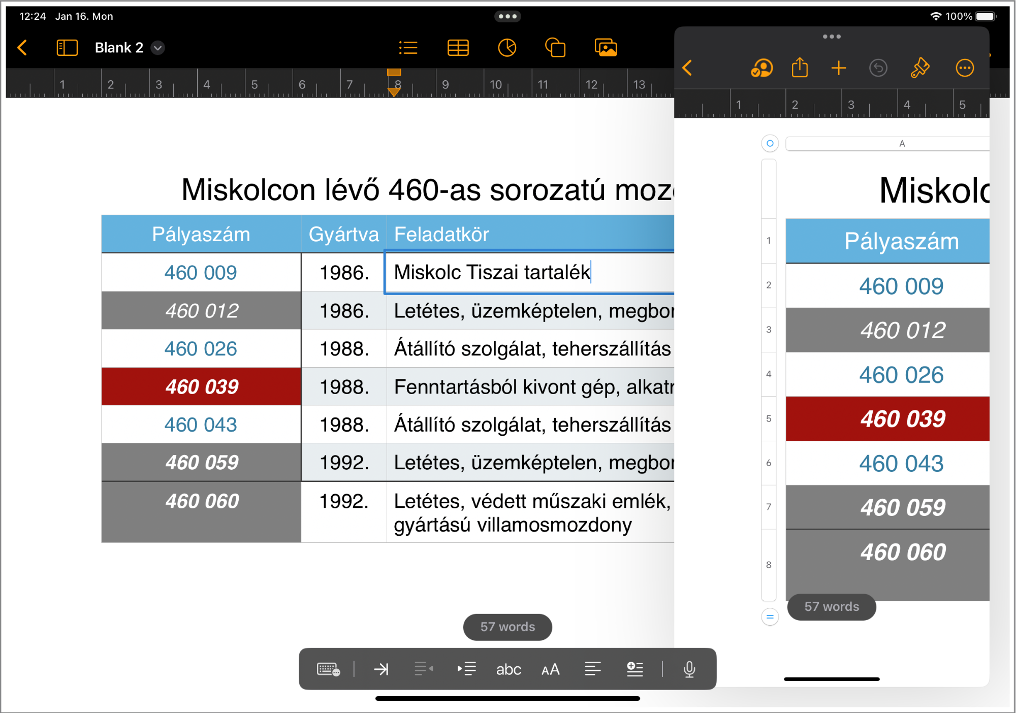Tap the slide-over window's multitasking dots
1016x713 pixels.
click(832, 37)
